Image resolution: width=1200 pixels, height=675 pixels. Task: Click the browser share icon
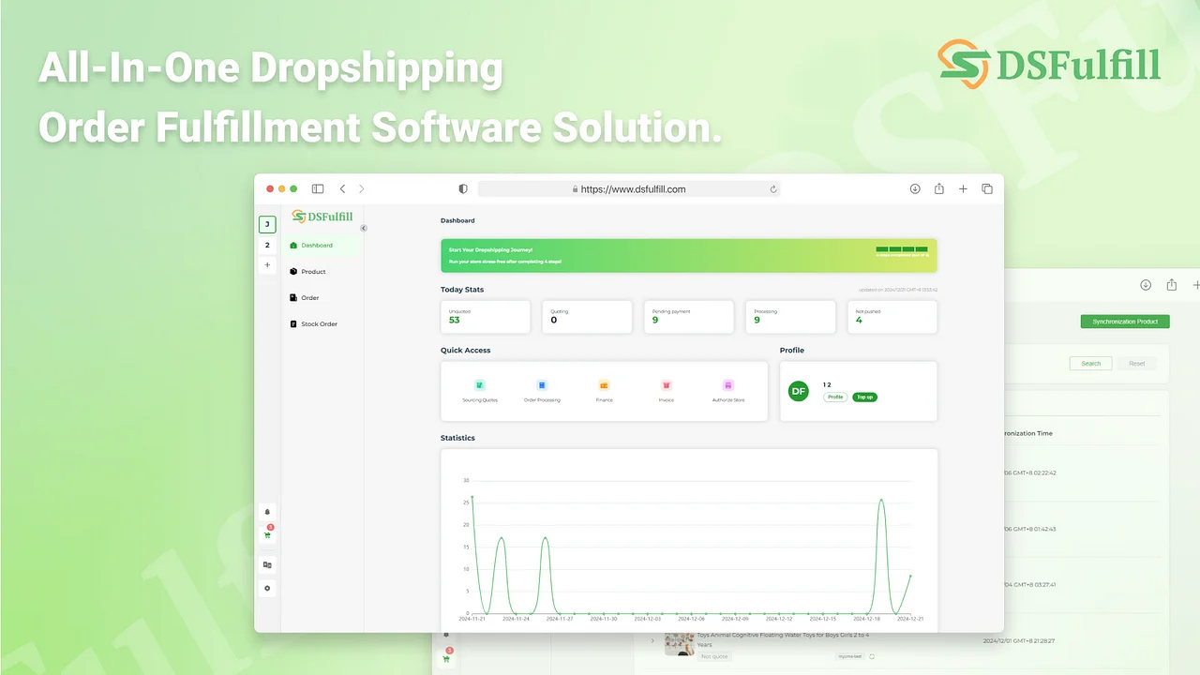[939, 188]
